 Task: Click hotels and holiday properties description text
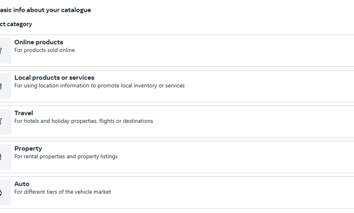click(x=84, y=121)
